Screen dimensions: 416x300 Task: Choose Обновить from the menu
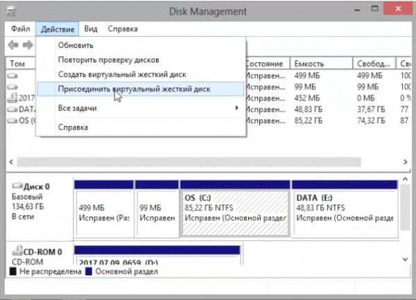[x=140, y=45]
